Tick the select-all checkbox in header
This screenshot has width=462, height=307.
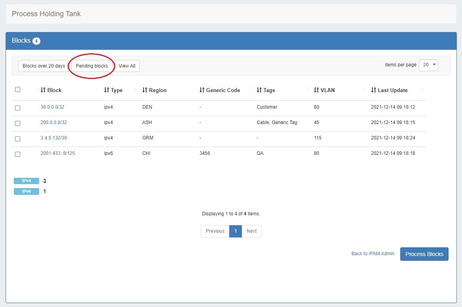coord(17,90)
